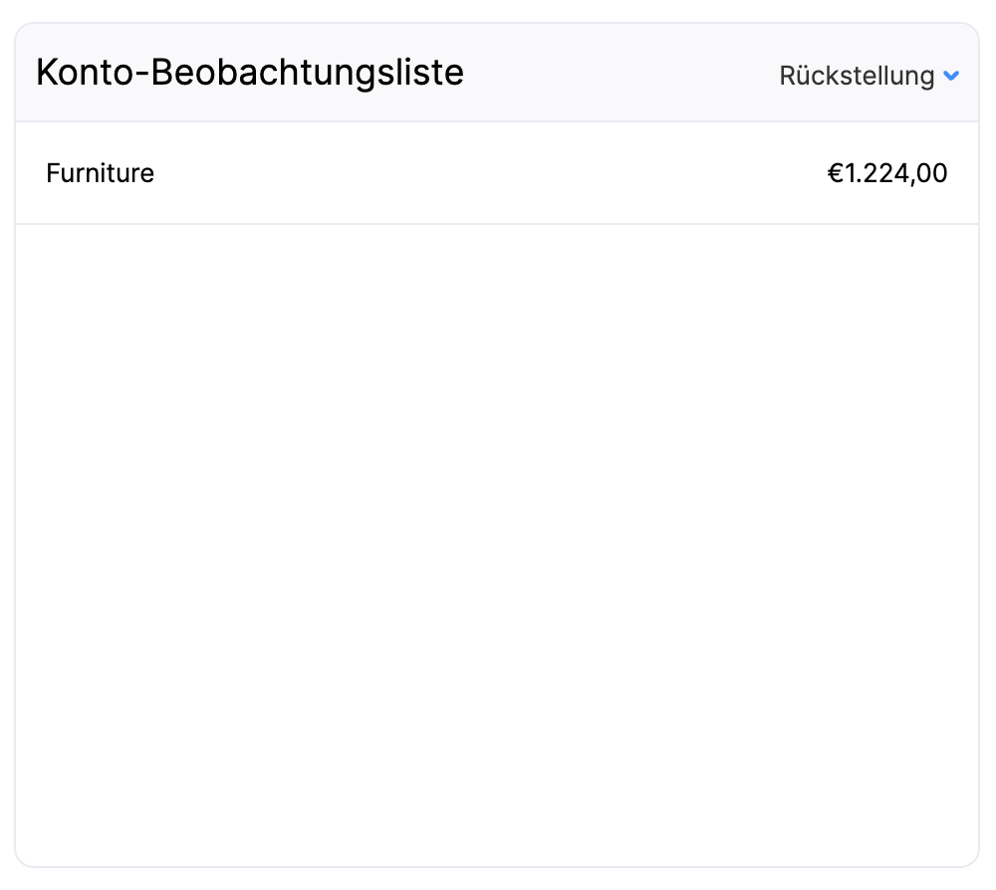Image resolution: width=996 pixels, height=890 pixels.
Task: Select the Furniture account row
Action: (496, 173)
